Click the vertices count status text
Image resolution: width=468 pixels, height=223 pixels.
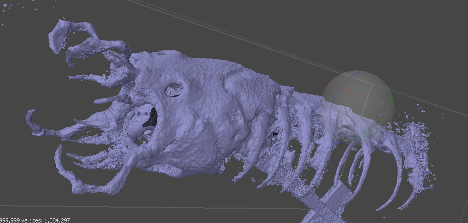35,220
